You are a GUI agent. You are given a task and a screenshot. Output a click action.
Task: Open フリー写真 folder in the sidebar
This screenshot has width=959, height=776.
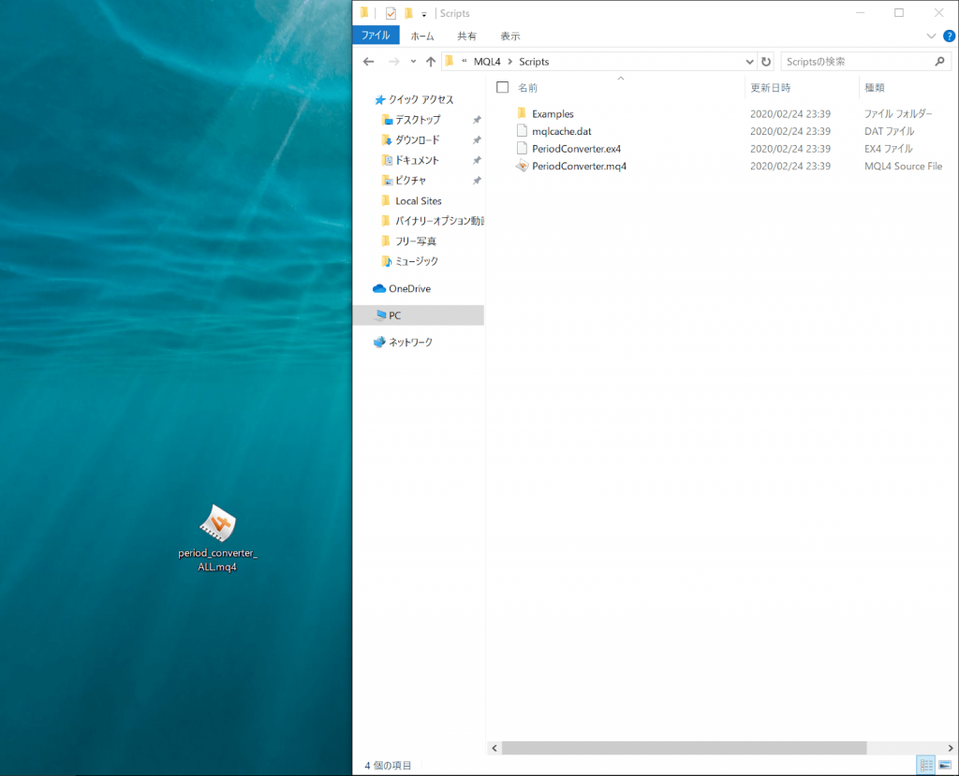tap(416, 241)
